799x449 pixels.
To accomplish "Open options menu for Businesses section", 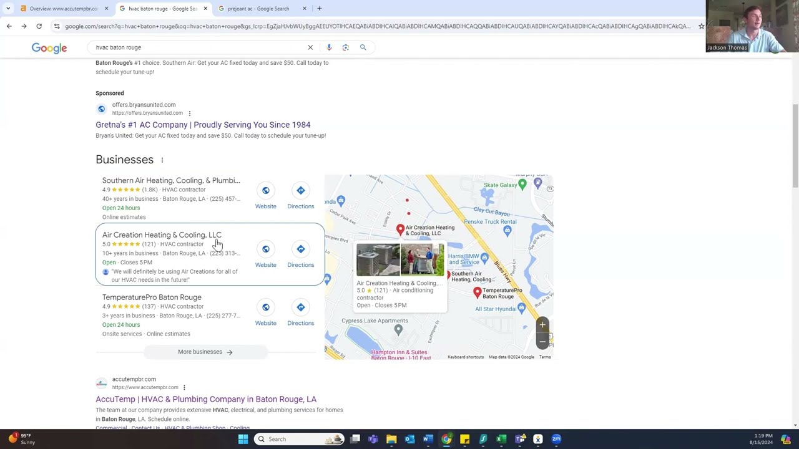I will pyautogui.click(x=162, y=160).
